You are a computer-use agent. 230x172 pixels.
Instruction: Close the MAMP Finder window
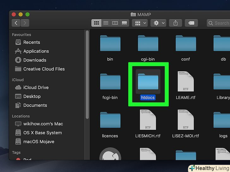[x=14, y=14]
